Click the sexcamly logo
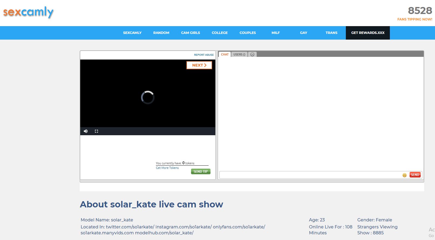The image size is (435, 240). pos(28,12)
